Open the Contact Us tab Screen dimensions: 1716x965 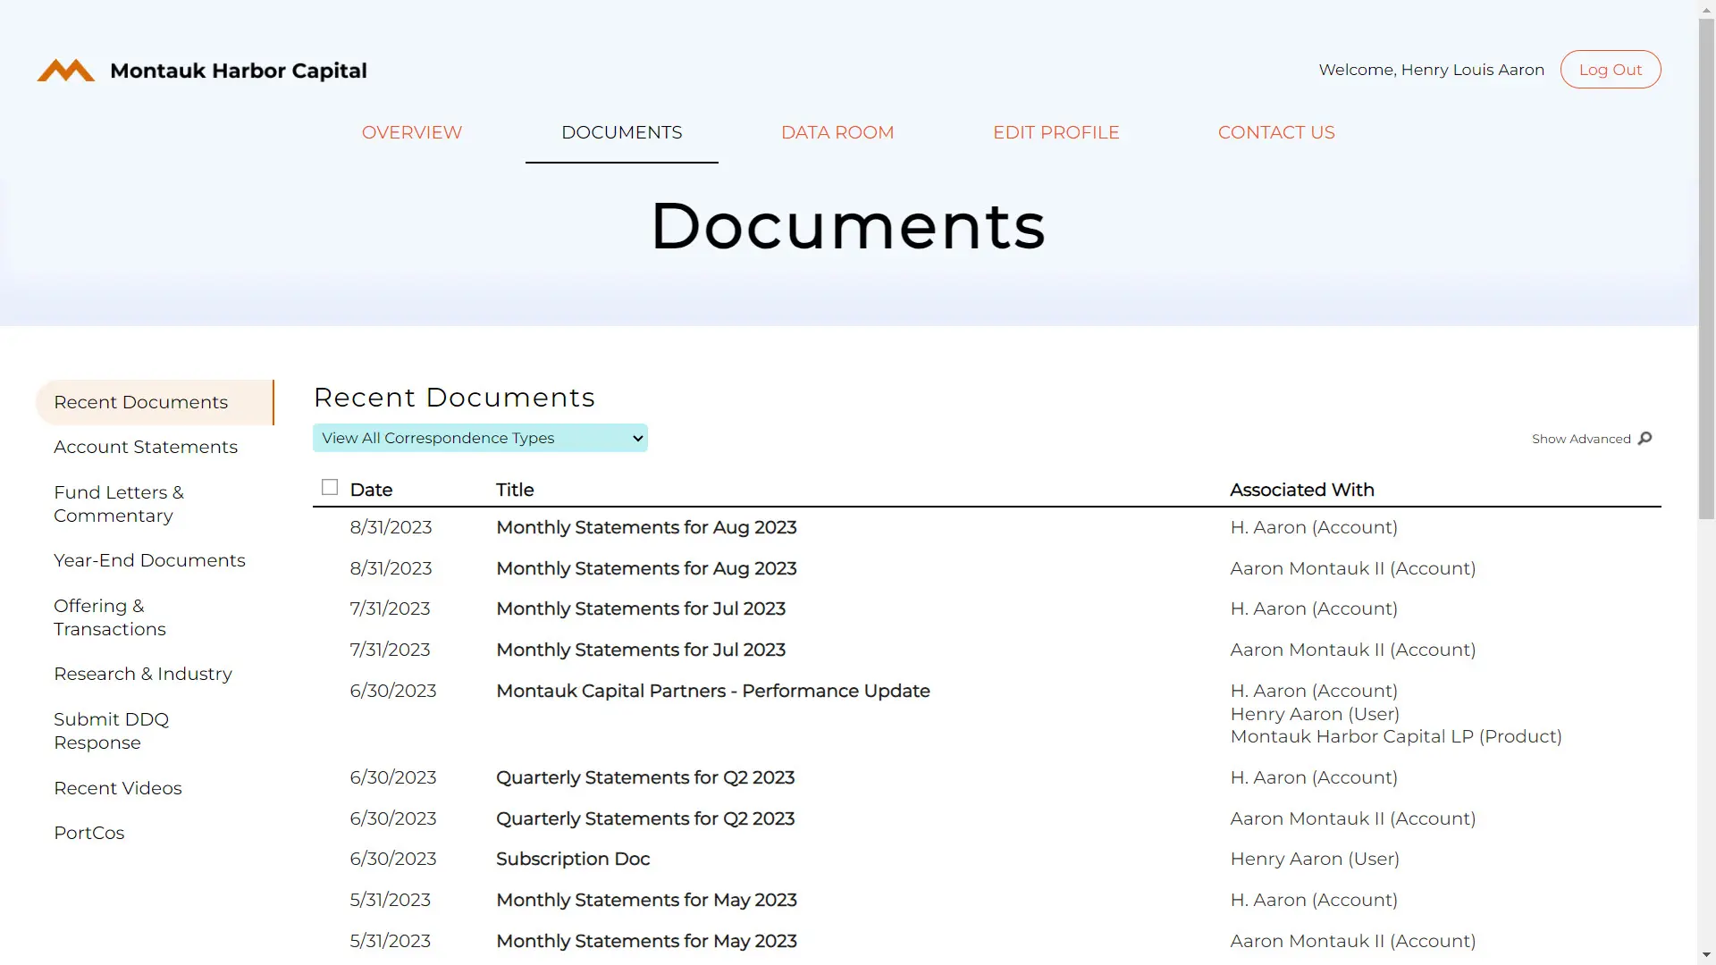1275,132
